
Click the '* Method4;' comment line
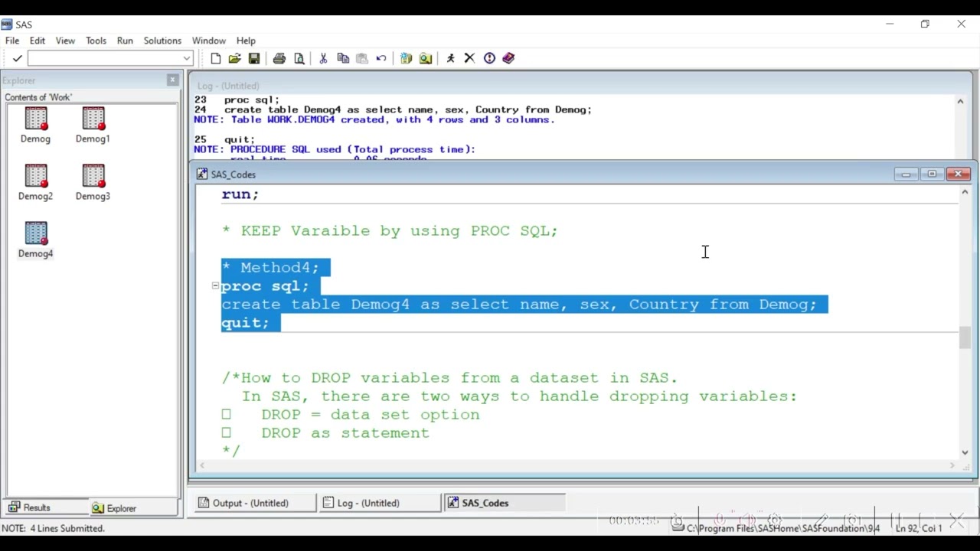point(270,268)
